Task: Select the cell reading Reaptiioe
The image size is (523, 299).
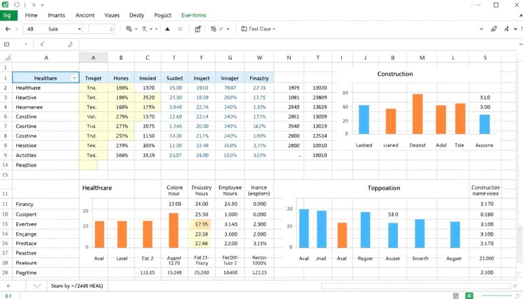Action: [45, 165]
